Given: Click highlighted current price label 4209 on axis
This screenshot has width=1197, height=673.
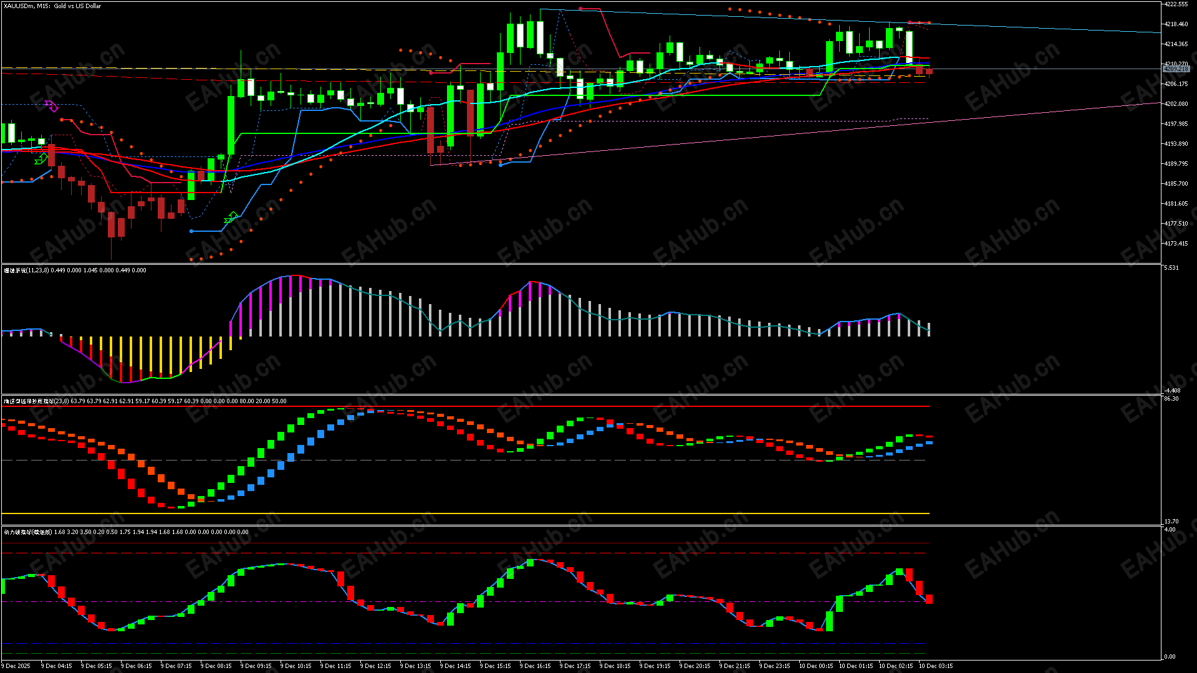Looking at the screenshot, I should click(1176, 69).
